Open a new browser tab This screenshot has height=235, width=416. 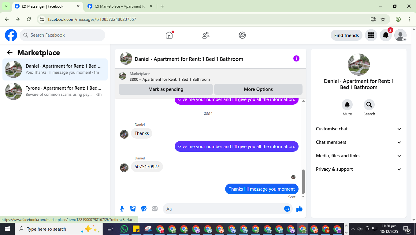[162, 6]
